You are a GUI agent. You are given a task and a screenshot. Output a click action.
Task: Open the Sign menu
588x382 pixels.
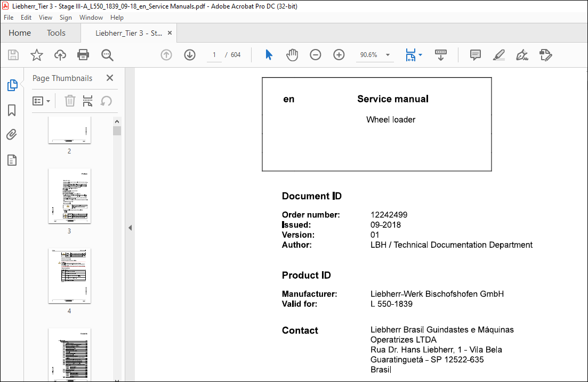66,17
